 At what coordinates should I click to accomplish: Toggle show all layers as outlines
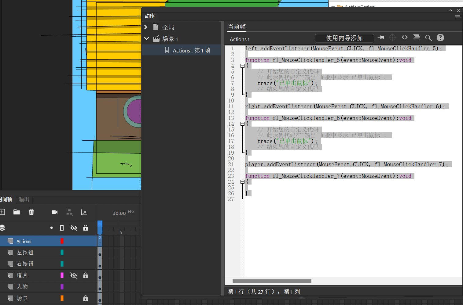tap(62, 228)
